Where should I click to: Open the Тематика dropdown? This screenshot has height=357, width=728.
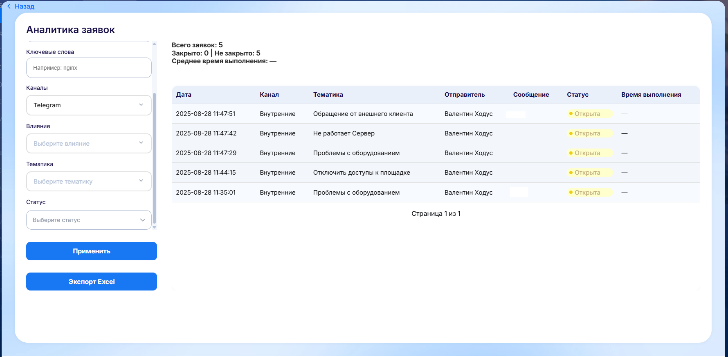(89, 182)
